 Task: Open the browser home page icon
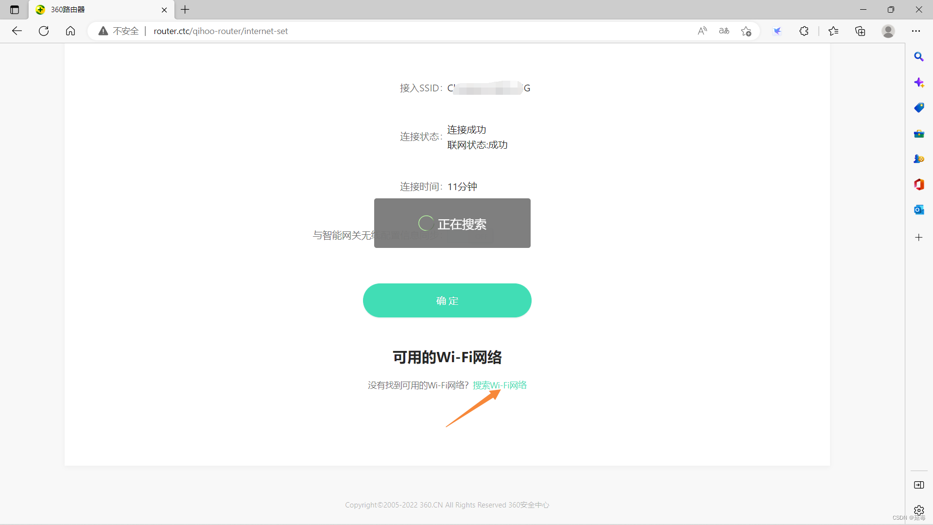point(70,31)
